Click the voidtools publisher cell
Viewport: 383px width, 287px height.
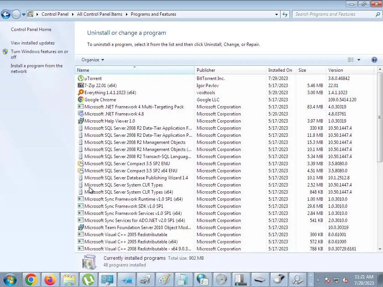tap(206, 93)
